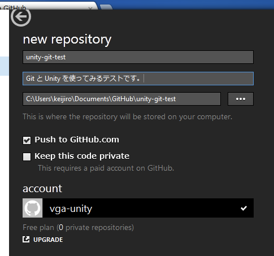
Task: Click the new repository heading
Action: [x=67, y=40]
